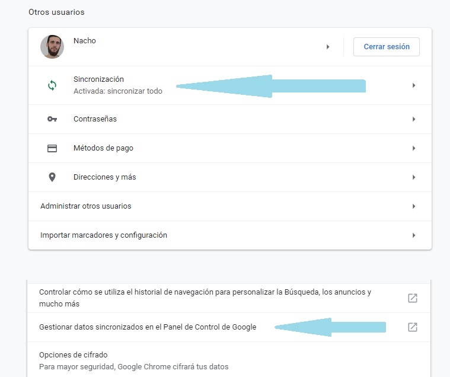
Task: Open Importar marcadores y configuración
Action: click(230, 235)
